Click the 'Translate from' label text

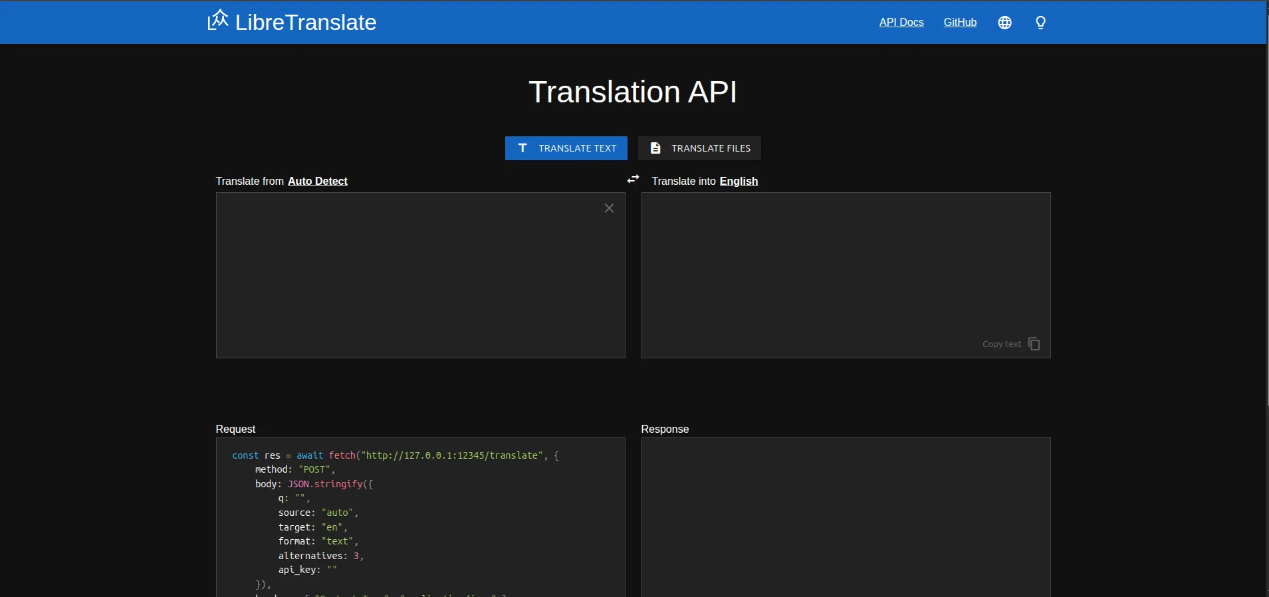tap(249, 181)
